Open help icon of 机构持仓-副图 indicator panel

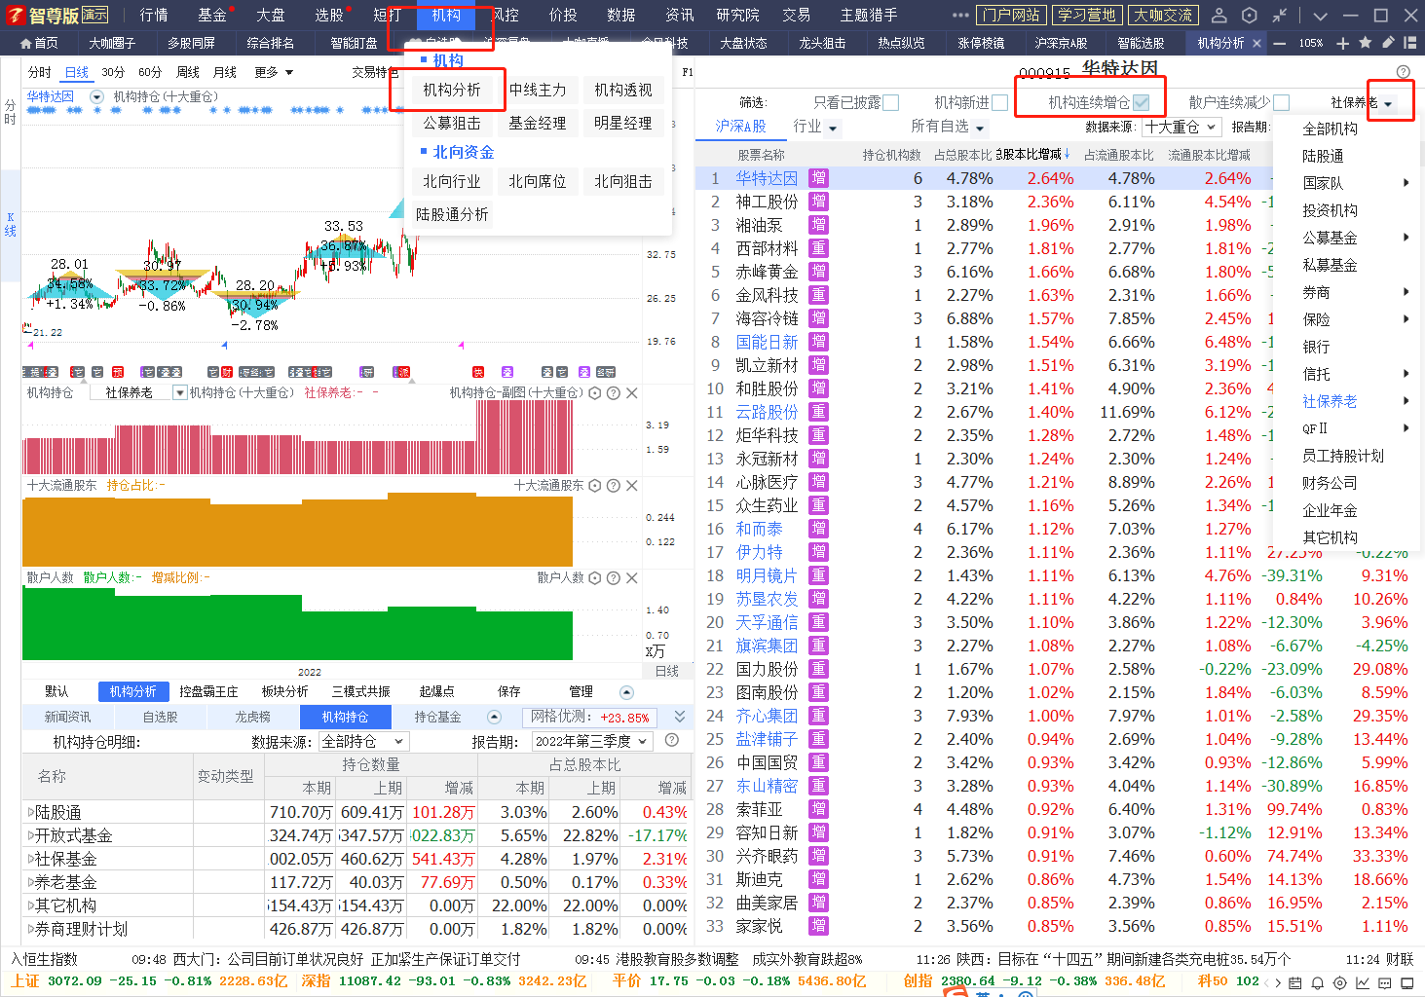point(613,393)
